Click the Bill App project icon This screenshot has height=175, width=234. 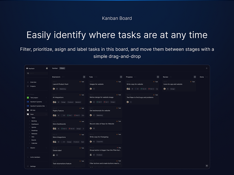pyautogui.click(x=28, y=110)
